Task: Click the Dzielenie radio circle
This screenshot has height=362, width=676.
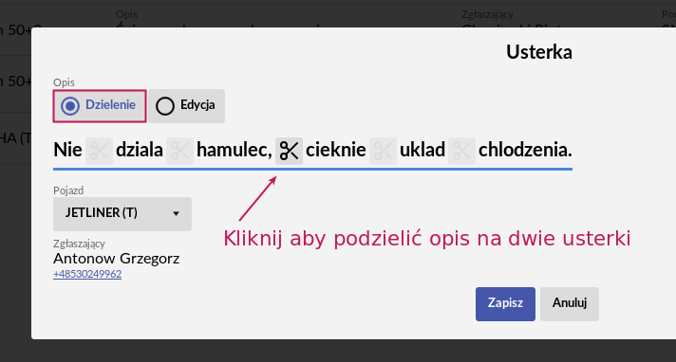Action: pyautogui.click(x=70, y=106)
